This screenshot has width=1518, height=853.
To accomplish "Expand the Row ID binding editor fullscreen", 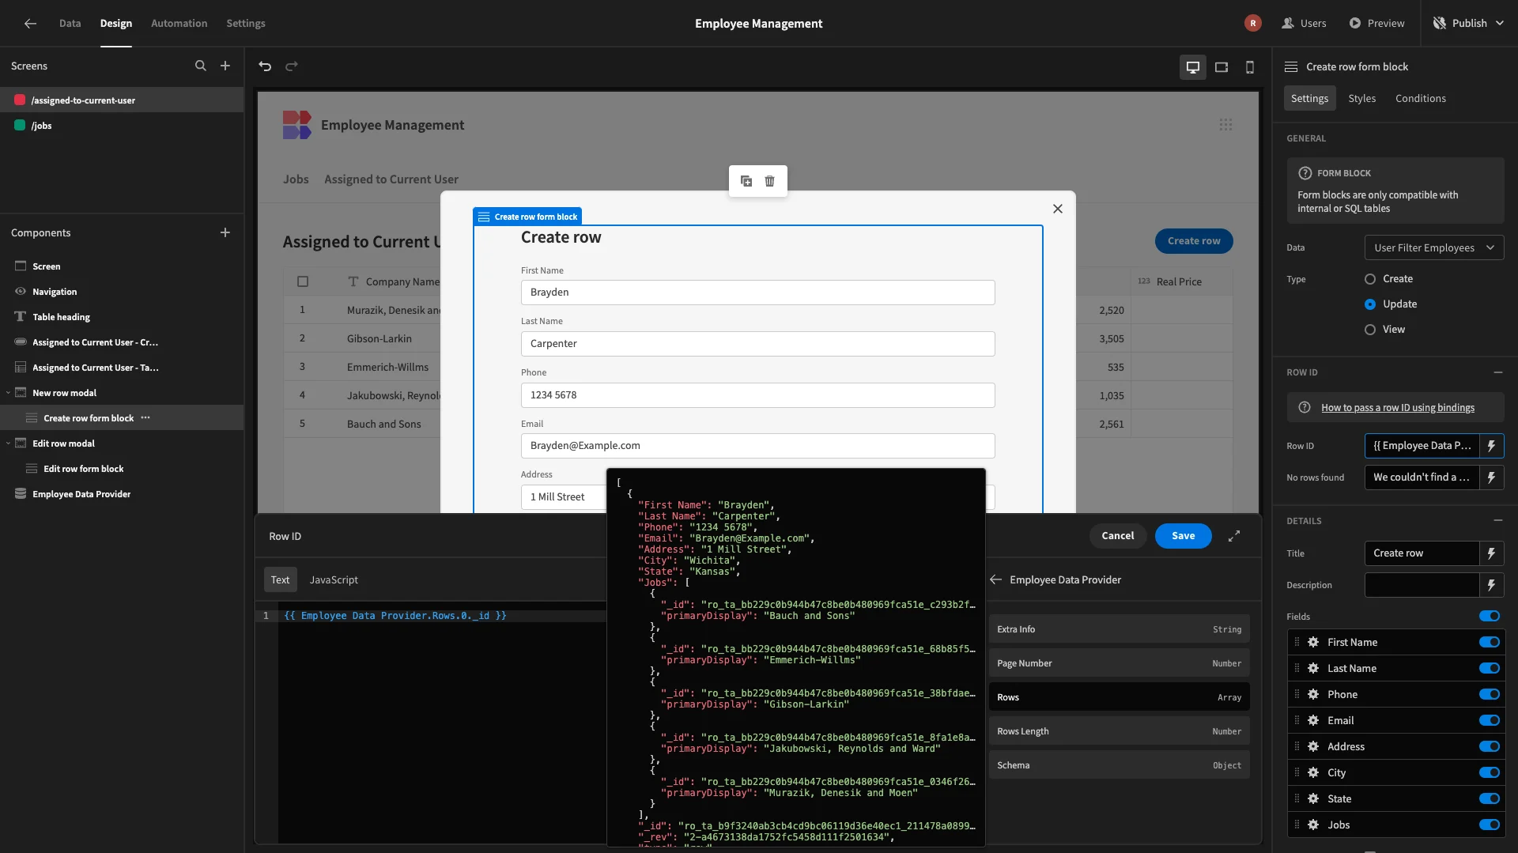I will tap(1234, 536).
